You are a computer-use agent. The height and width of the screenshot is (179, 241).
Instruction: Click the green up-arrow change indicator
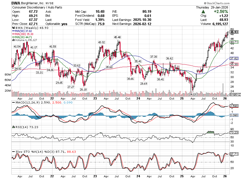(x=203, y=12)
